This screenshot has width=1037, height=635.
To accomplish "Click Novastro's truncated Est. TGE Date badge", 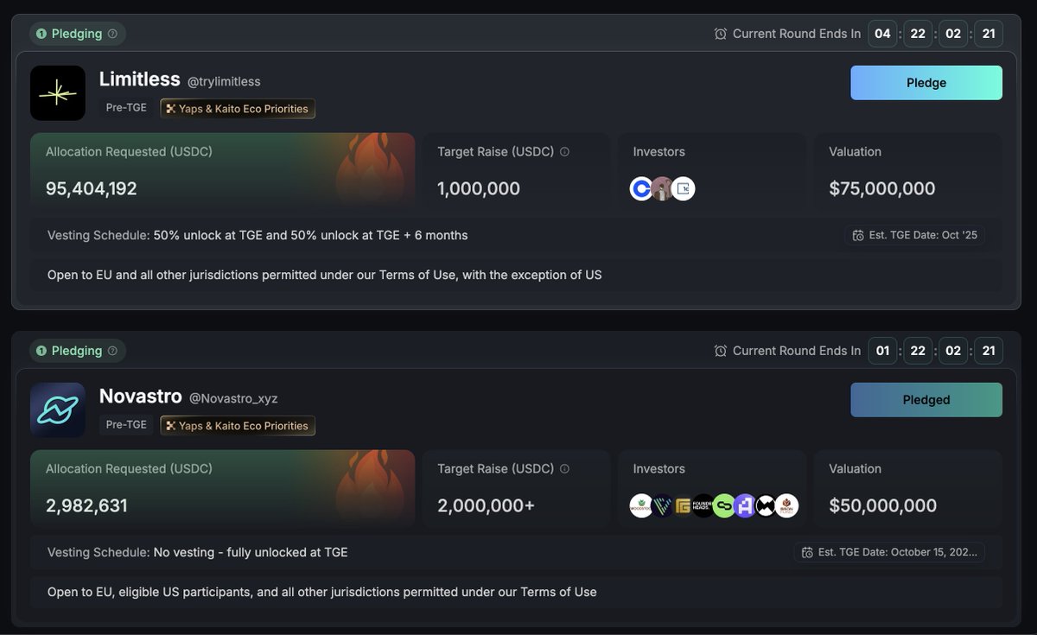I will pyautogui.click(x=889, y=552).
